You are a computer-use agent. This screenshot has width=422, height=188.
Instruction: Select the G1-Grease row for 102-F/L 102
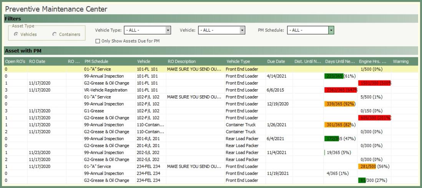pos(95,111)
